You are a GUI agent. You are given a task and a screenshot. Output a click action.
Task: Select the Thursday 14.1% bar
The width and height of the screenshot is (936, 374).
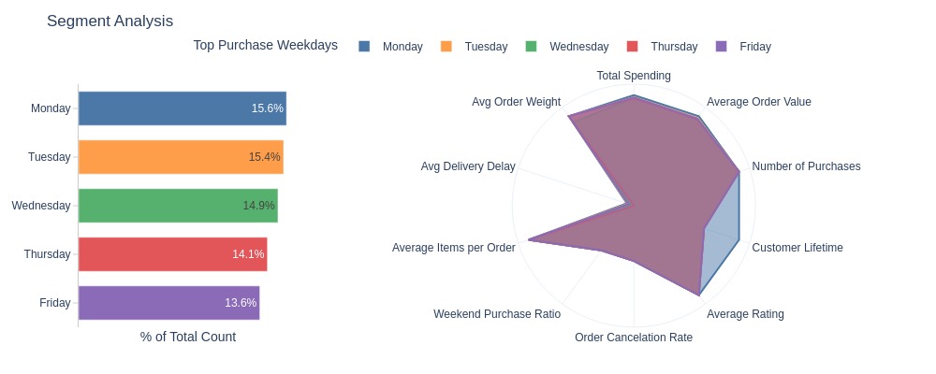173,254
